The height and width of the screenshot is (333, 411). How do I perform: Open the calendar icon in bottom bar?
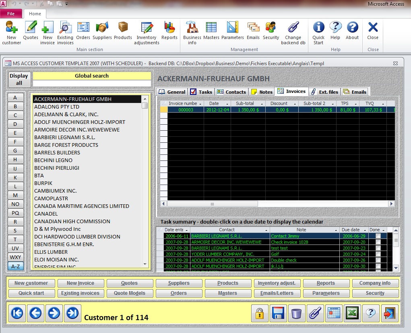(x=334, y=313)
